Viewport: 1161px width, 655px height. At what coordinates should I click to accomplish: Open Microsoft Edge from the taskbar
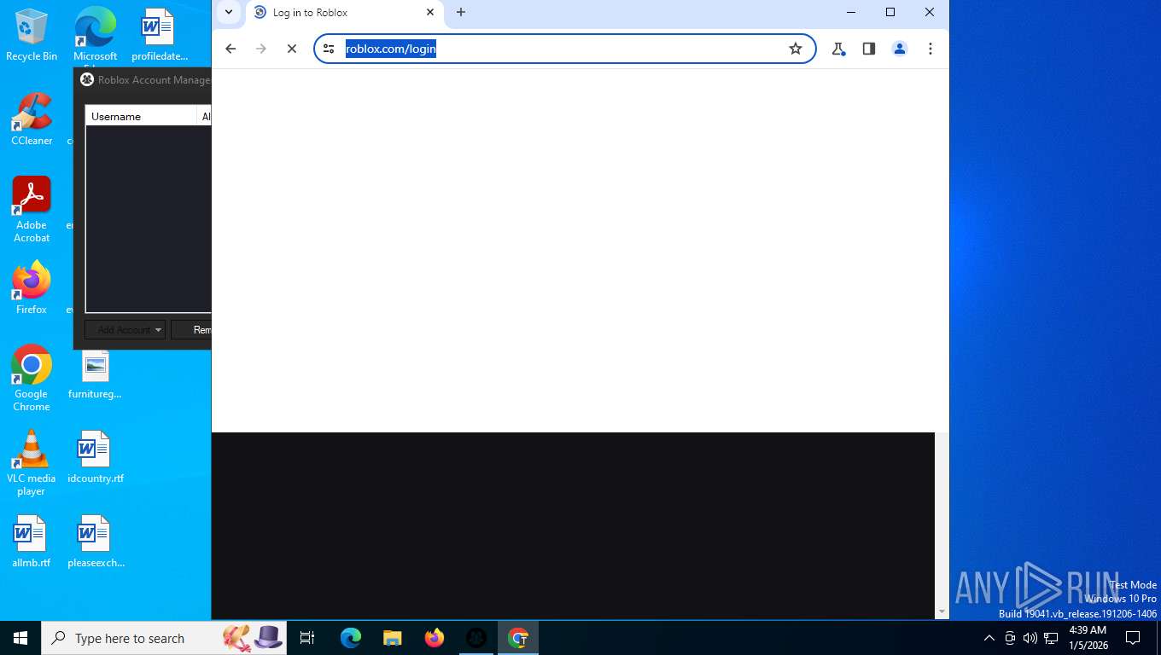[351, 638]
